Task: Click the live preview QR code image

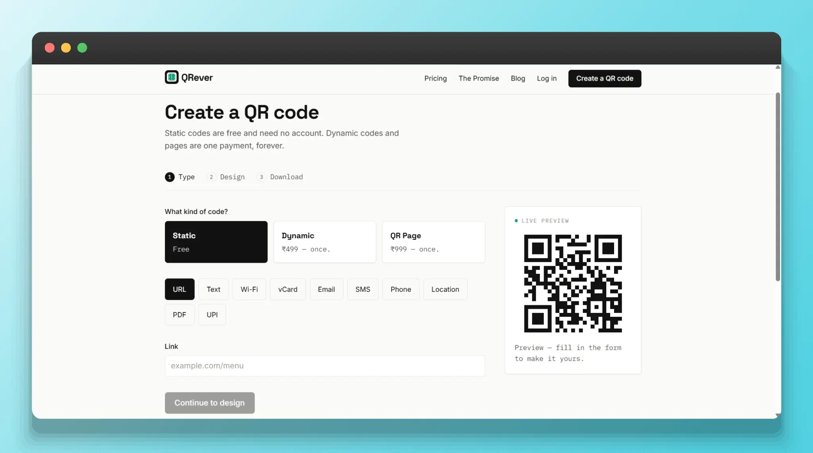Action: tap(573, 283)
